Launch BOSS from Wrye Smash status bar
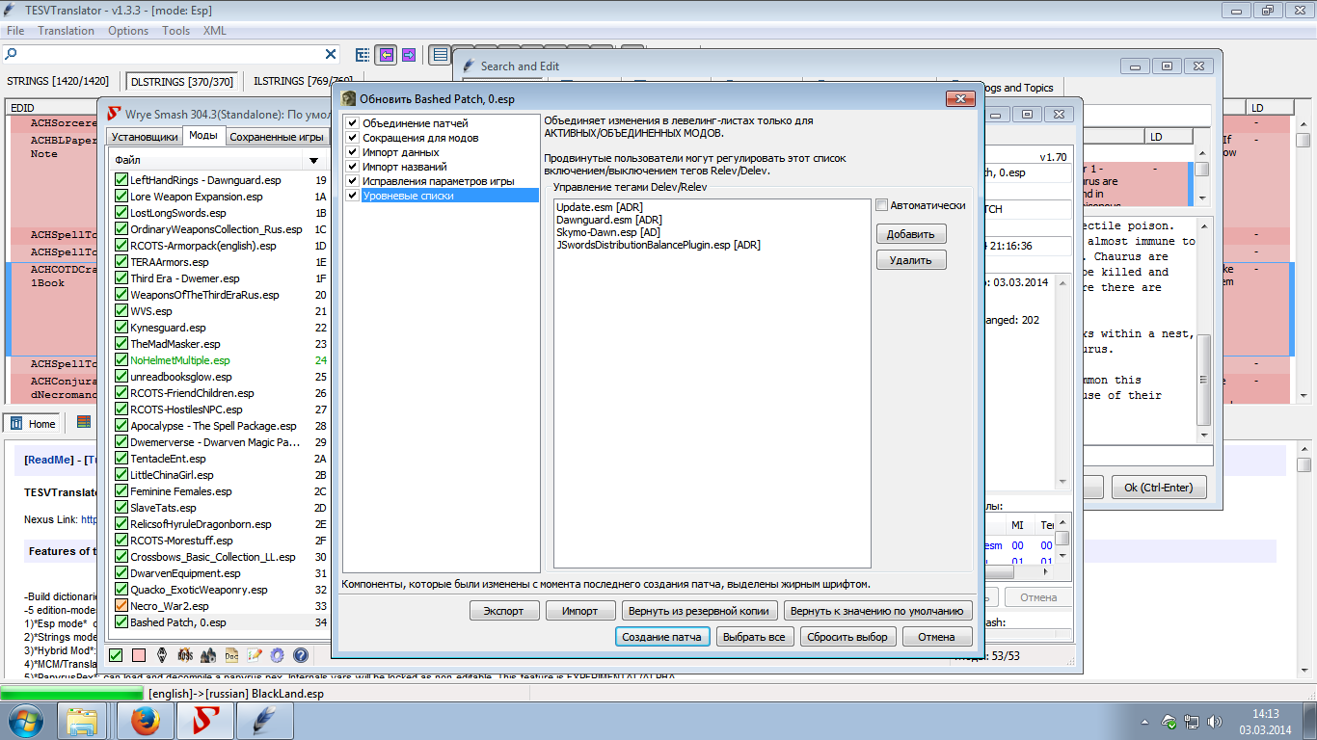The height and width of the screenshot is (740, 1317). (x=186, y=655)
